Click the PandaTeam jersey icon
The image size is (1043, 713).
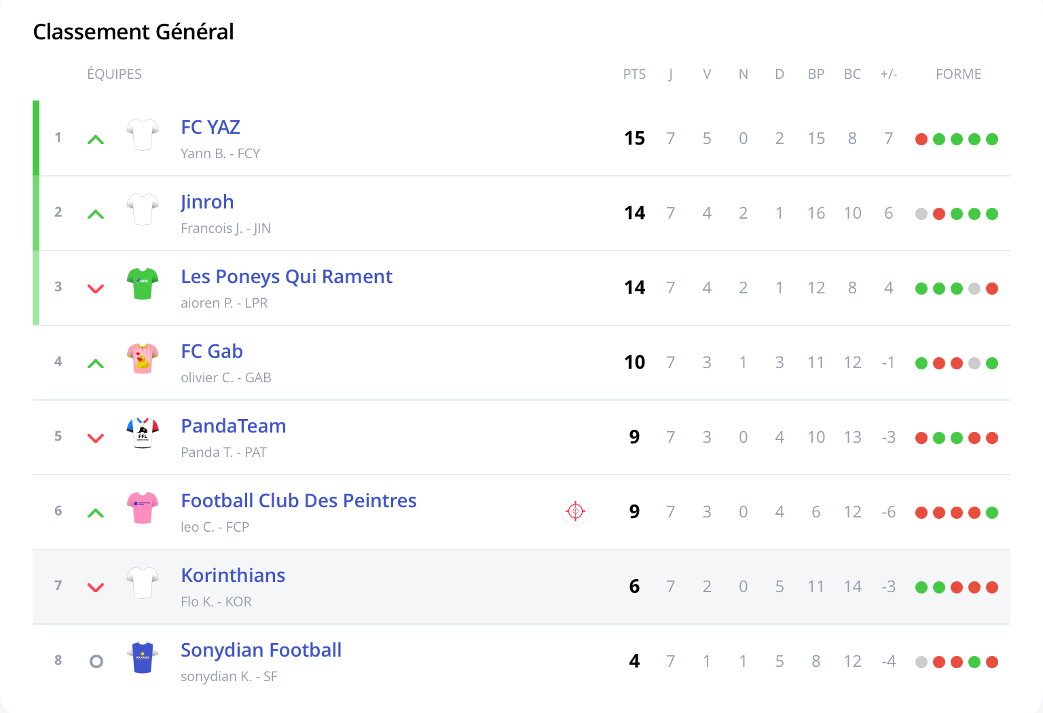[143, 433]
